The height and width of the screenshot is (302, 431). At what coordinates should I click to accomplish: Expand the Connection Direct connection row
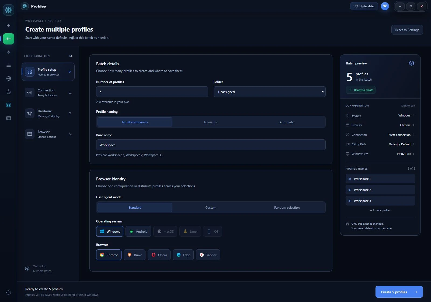[x=380, y=135]
